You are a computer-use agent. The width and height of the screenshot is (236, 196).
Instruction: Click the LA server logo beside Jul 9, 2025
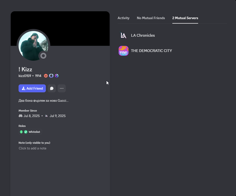pyautogui.click(x=46, y=116)
